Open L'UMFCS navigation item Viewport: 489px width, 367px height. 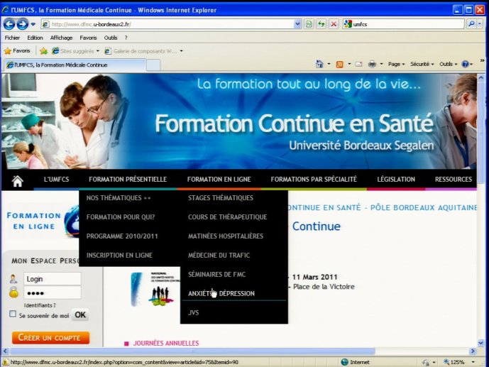pos(57,180)
